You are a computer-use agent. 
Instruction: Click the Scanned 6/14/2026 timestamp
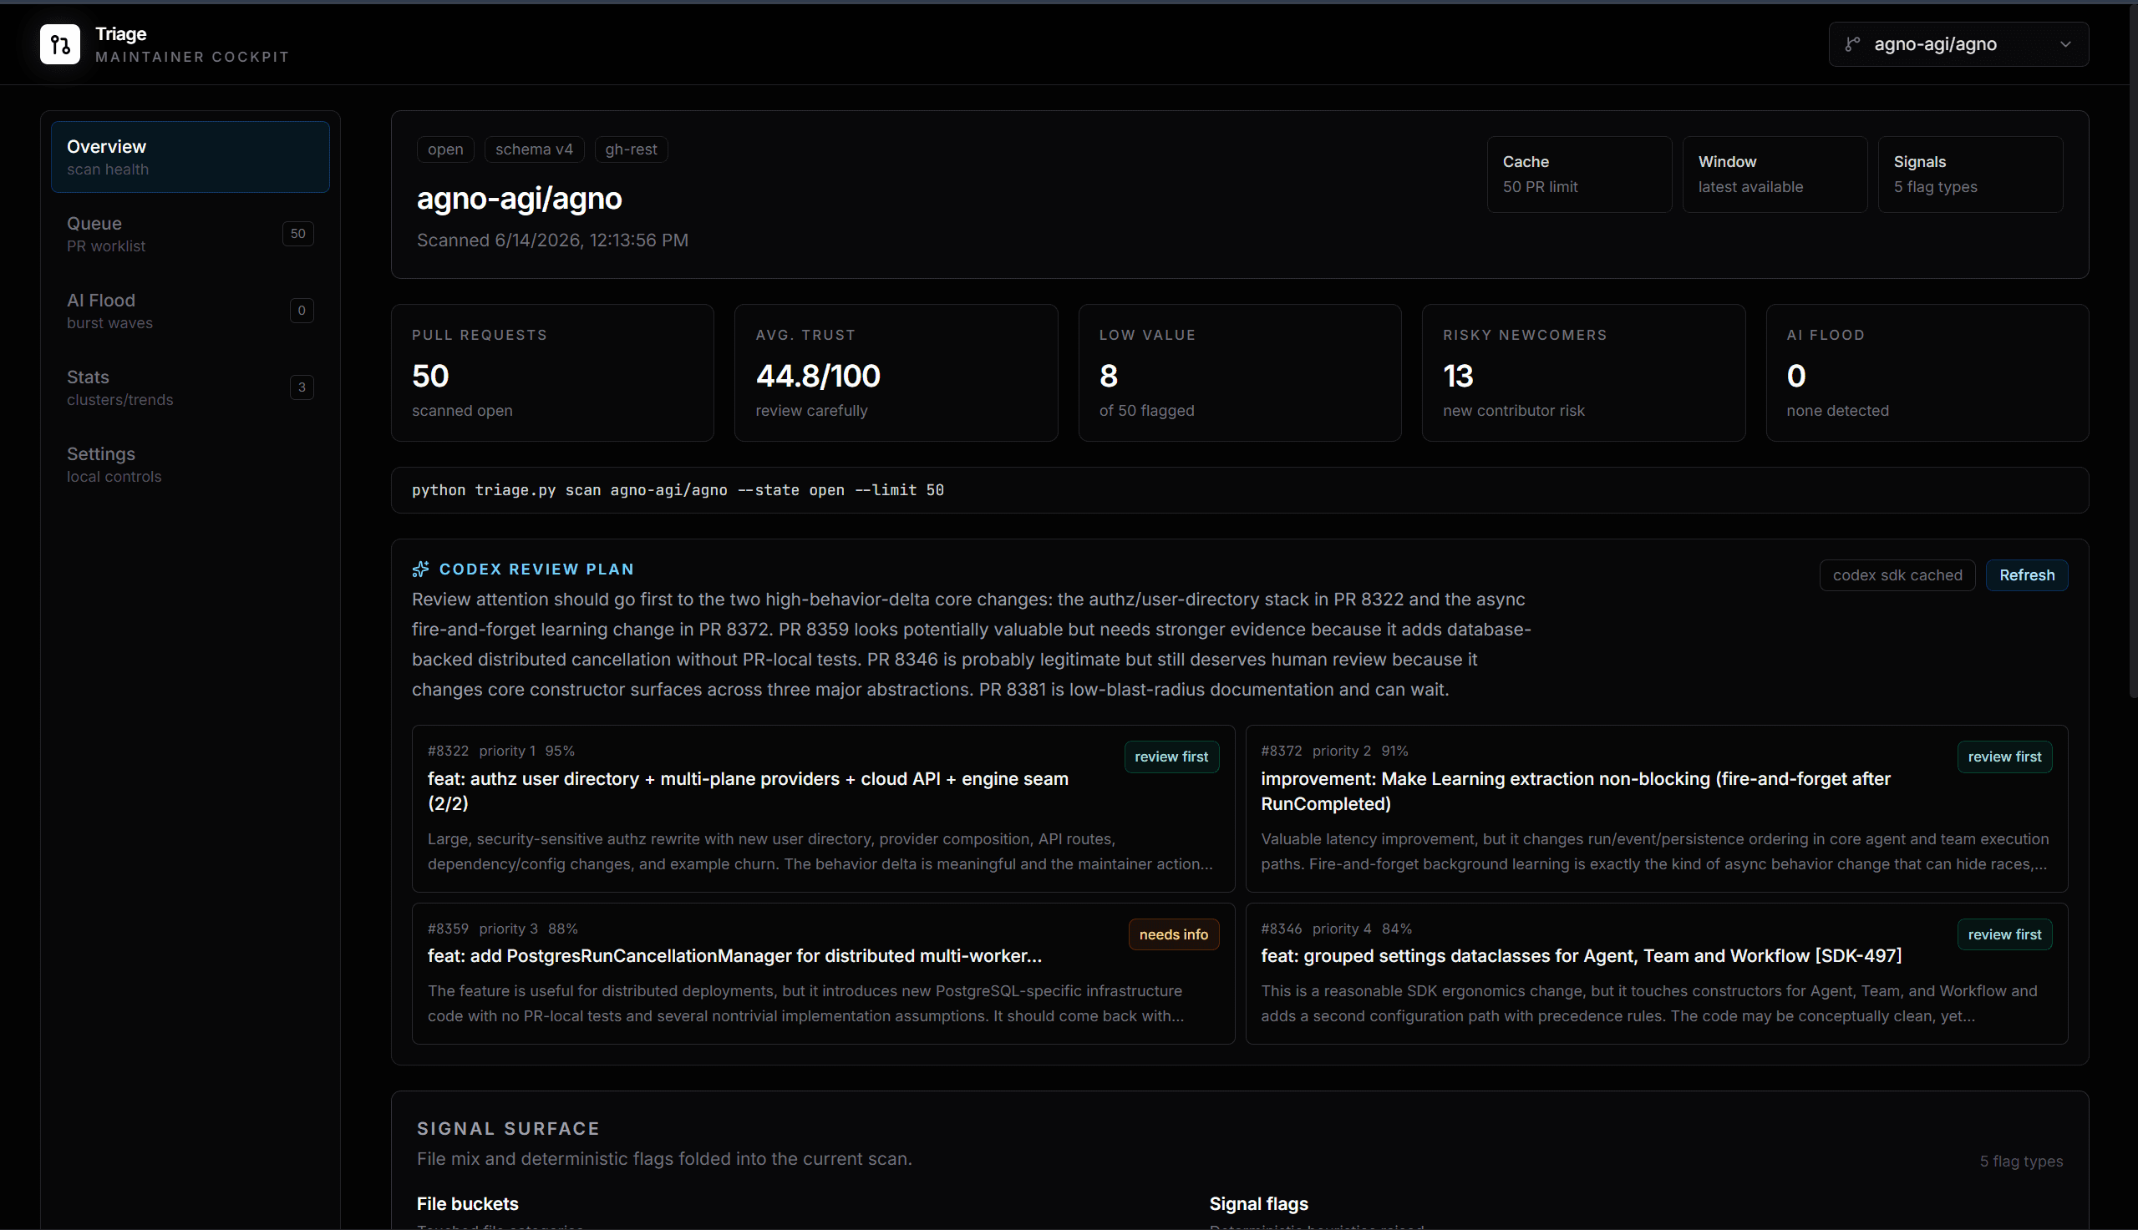tap(552, 240)
